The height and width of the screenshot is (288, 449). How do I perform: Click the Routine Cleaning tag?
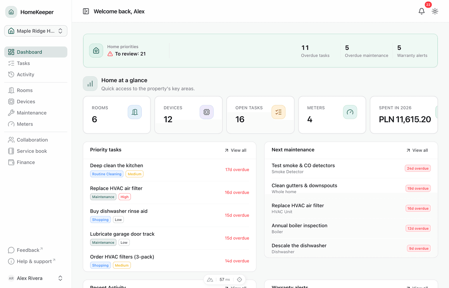107,174
